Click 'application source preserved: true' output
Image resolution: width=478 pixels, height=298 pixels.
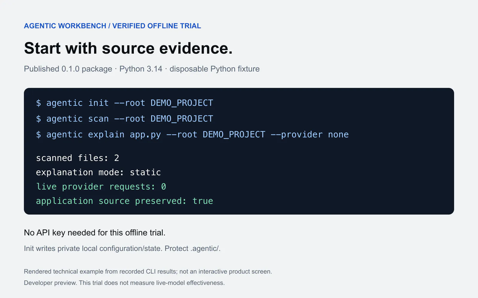(124, 201)
